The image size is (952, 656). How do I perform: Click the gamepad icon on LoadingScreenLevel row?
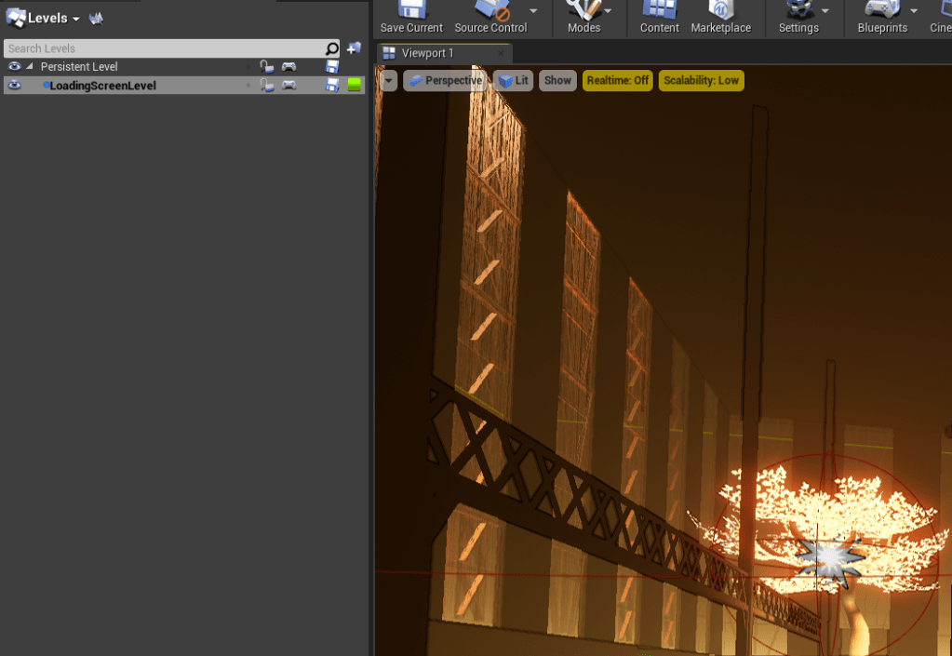(289, 86)
